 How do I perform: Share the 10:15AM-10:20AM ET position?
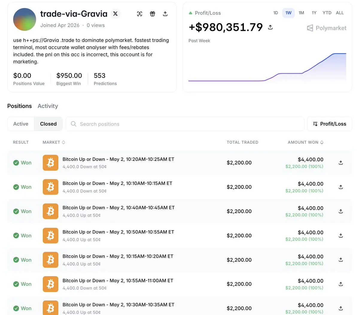(341, 260)
